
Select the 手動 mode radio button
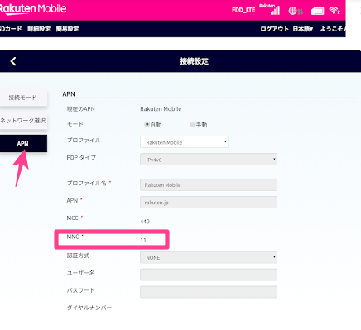[x=193, y=124]
